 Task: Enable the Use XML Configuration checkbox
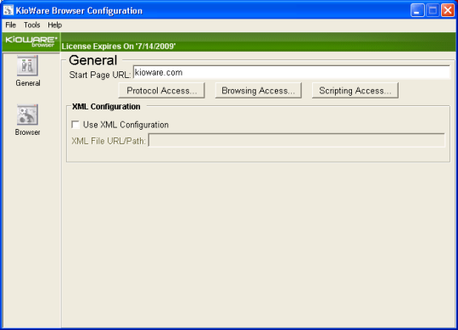click(75, 125)
